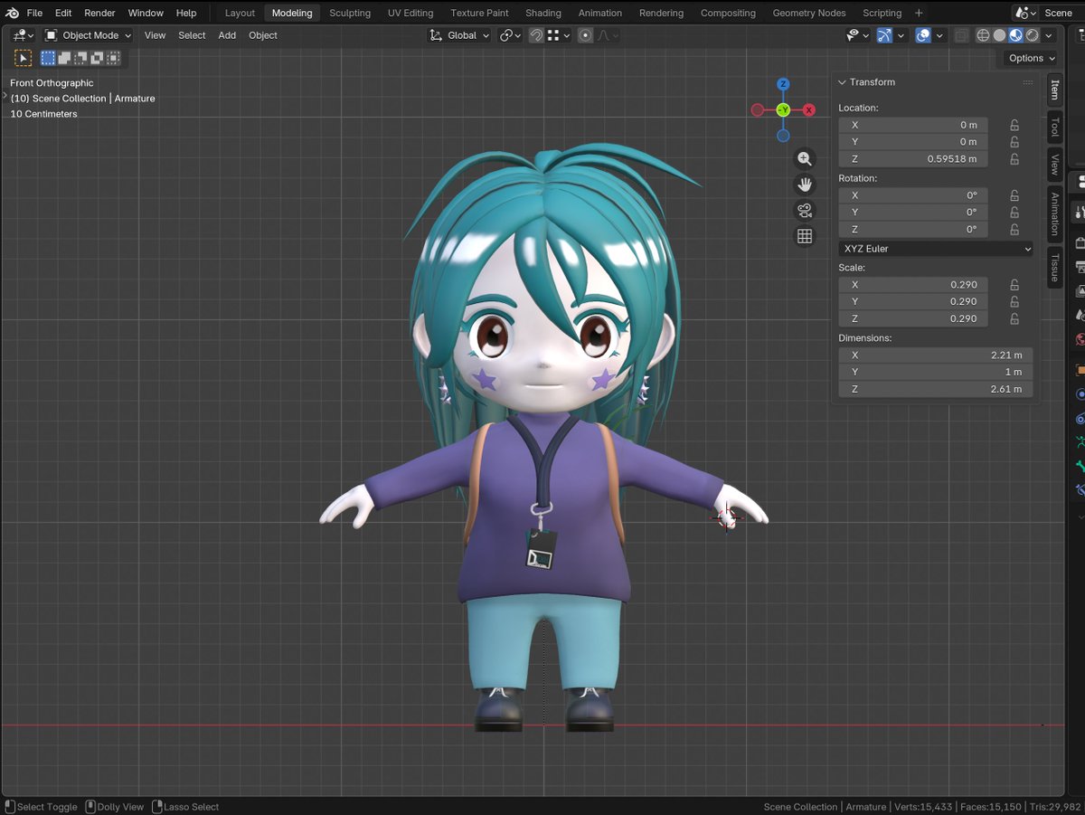Lock Location X value

click(x=1014, y=125)
